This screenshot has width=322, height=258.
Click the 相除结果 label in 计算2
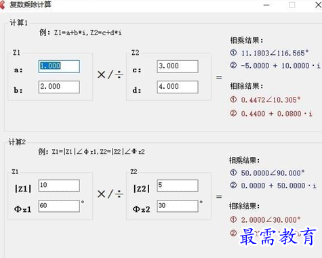tap(245, 206)
